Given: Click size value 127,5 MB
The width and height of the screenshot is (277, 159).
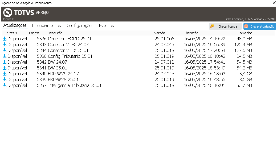Looking at the screenshot, I should coord(243,50).
